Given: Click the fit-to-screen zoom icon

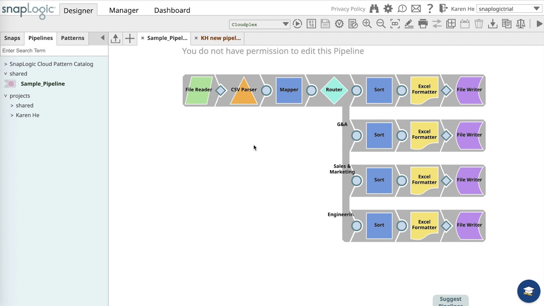Looking at the screenshot, I should (395, 24).
